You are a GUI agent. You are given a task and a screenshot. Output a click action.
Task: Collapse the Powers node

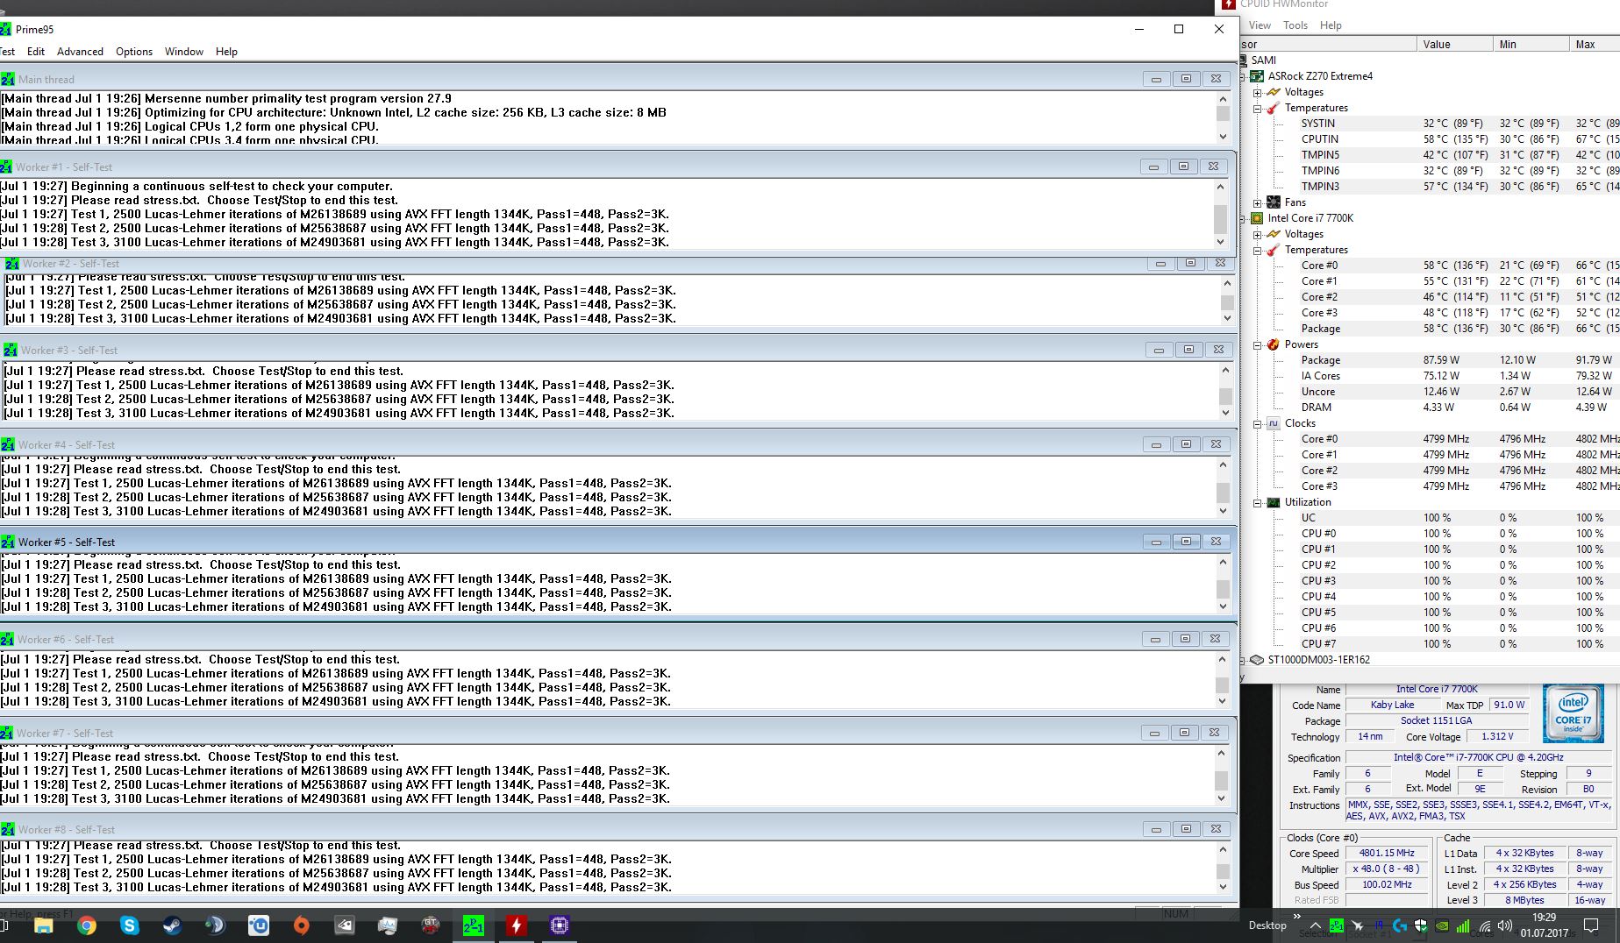tap(1257, 344)
